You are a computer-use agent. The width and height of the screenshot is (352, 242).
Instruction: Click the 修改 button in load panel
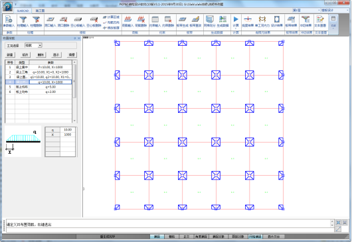click(25, 54)
